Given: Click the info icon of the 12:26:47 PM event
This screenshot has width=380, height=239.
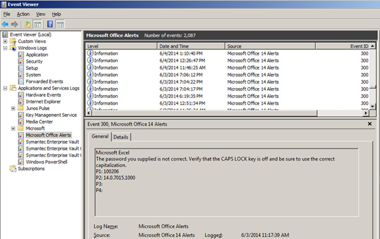Looking at the screenshot, I should point(90,60).
